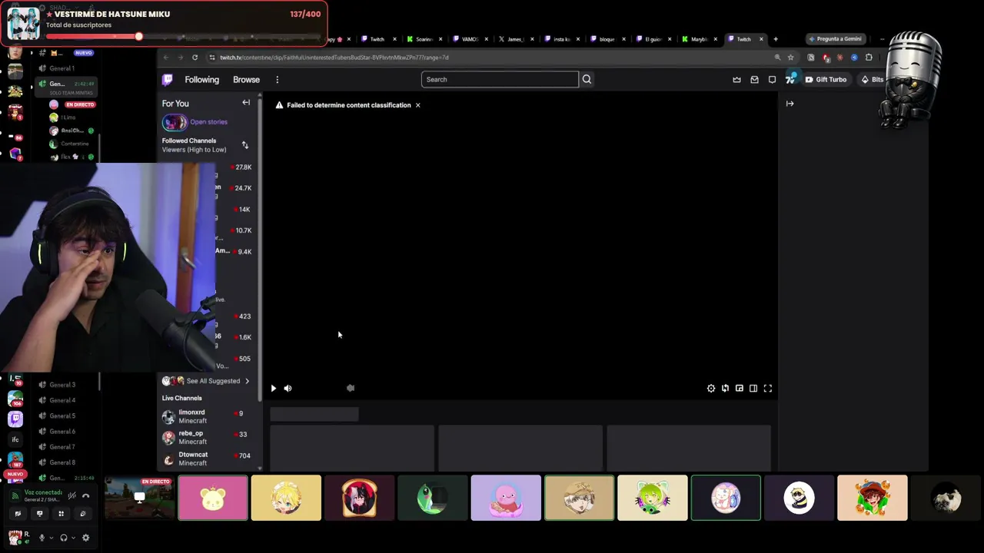
Task: Click the Bits button
Action: (x=873, y=80)
